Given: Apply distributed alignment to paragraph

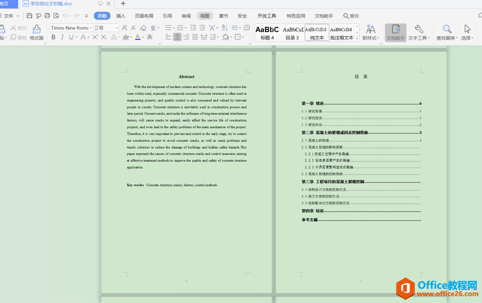Looking at the screenshot, I should tap(204, 37).
